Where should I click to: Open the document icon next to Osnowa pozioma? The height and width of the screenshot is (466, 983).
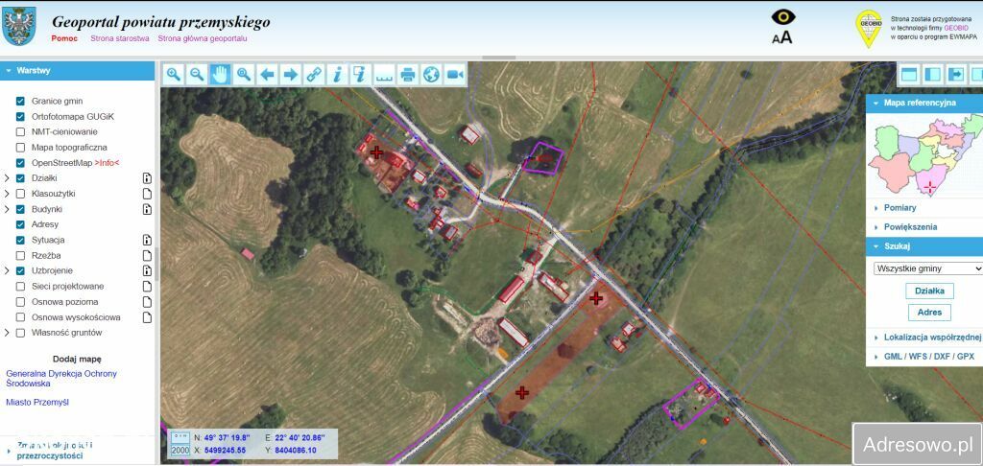147,302
